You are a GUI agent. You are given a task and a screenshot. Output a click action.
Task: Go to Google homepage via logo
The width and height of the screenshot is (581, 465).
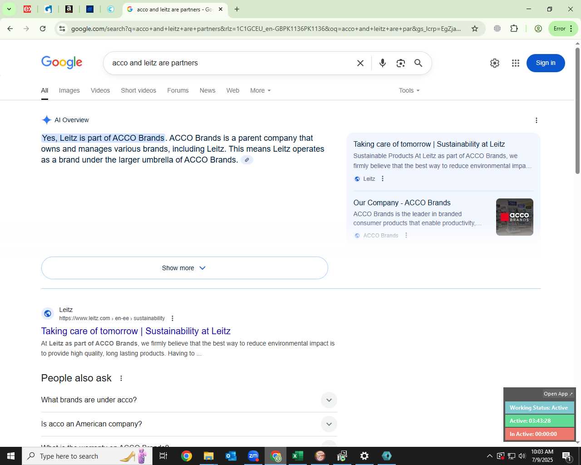pos(62,63)
